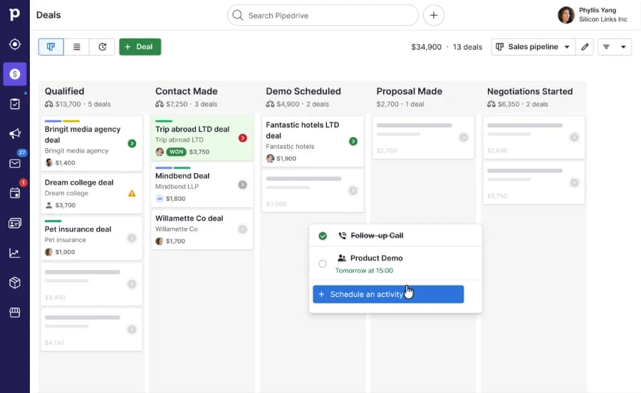641x393 pixels.
Task: Uncheck completed Follow-up Call activity
Action: pyautogui.click(x=323, y=236)
